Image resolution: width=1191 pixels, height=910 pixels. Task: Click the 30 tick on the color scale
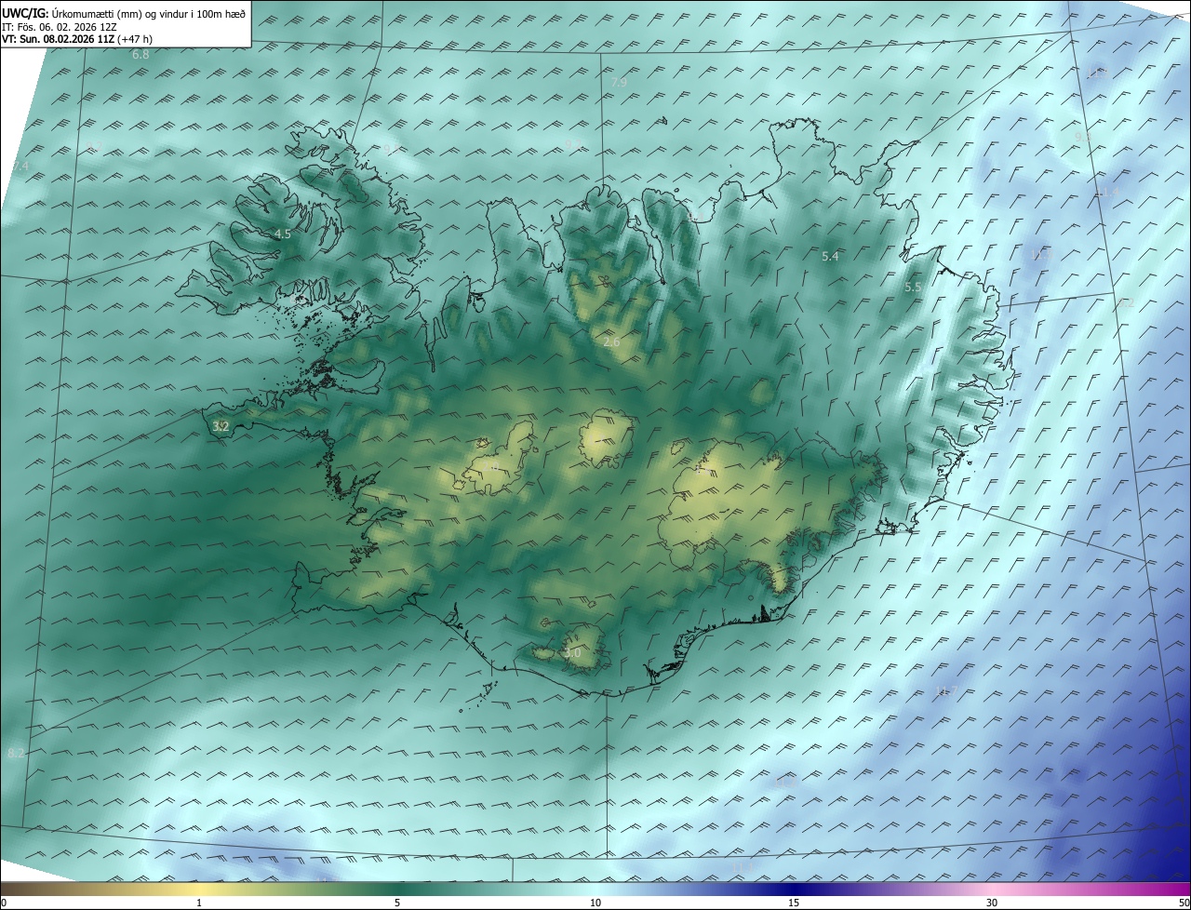[992, 903]
